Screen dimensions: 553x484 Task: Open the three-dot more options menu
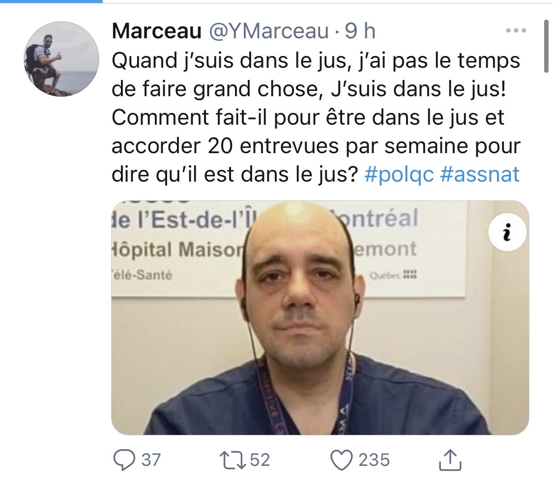(516, 30)
